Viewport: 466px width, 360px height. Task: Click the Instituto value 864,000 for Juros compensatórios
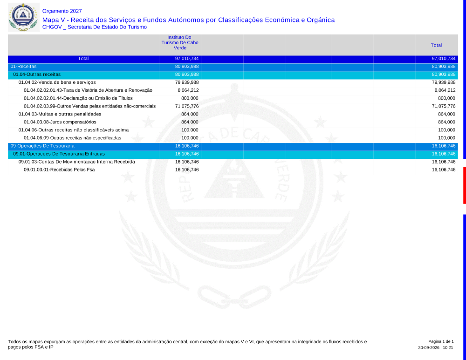pos(190,122)
